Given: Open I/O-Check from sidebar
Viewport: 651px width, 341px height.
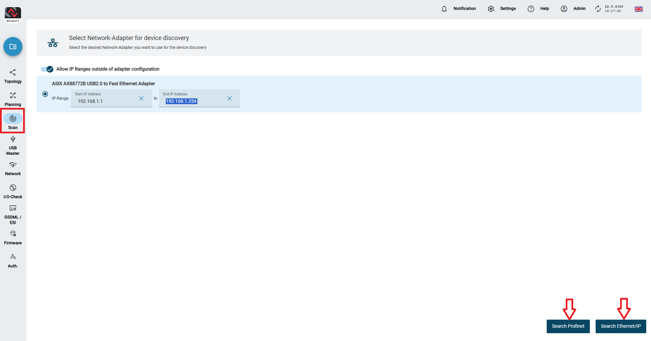Looking at the screenshot, I should (13, 192).
